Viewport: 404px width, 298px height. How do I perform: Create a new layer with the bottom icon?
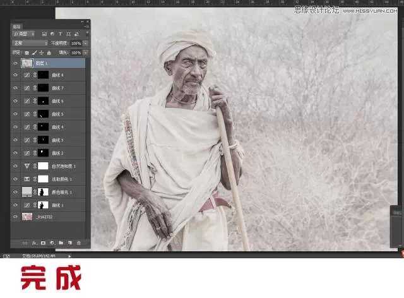pos(69,242)
